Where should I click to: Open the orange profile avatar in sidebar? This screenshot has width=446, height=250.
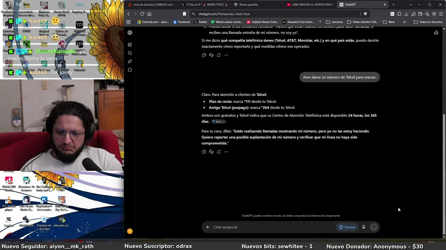click(130, 231)
